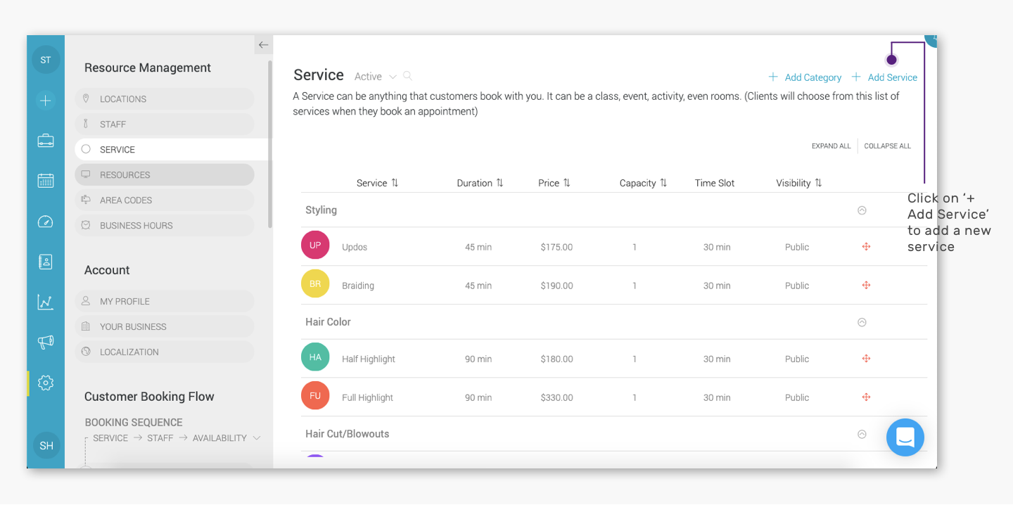The height and width of the screenshot is (505, 1013).
Task: Click the move handle for Braiding row
Action: (866, 286)
